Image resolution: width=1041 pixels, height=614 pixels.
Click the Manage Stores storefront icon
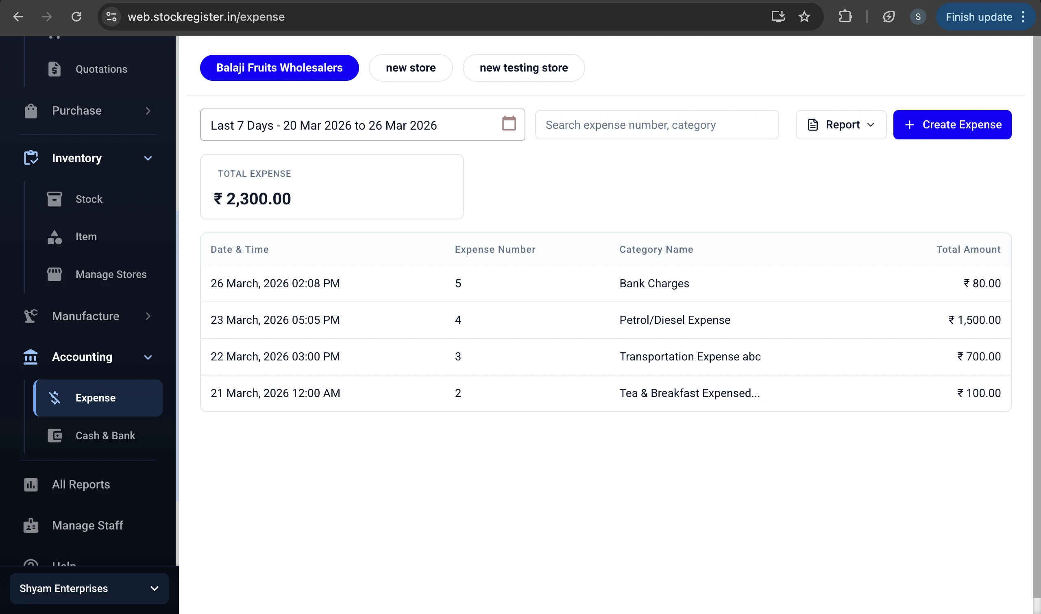pyautogui.click(x=54, y=274)
